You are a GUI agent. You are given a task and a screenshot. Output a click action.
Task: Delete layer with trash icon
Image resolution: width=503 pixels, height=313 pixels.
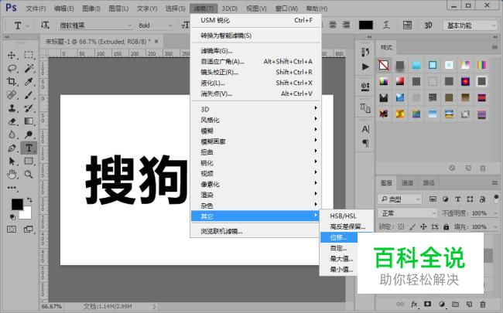483,304
